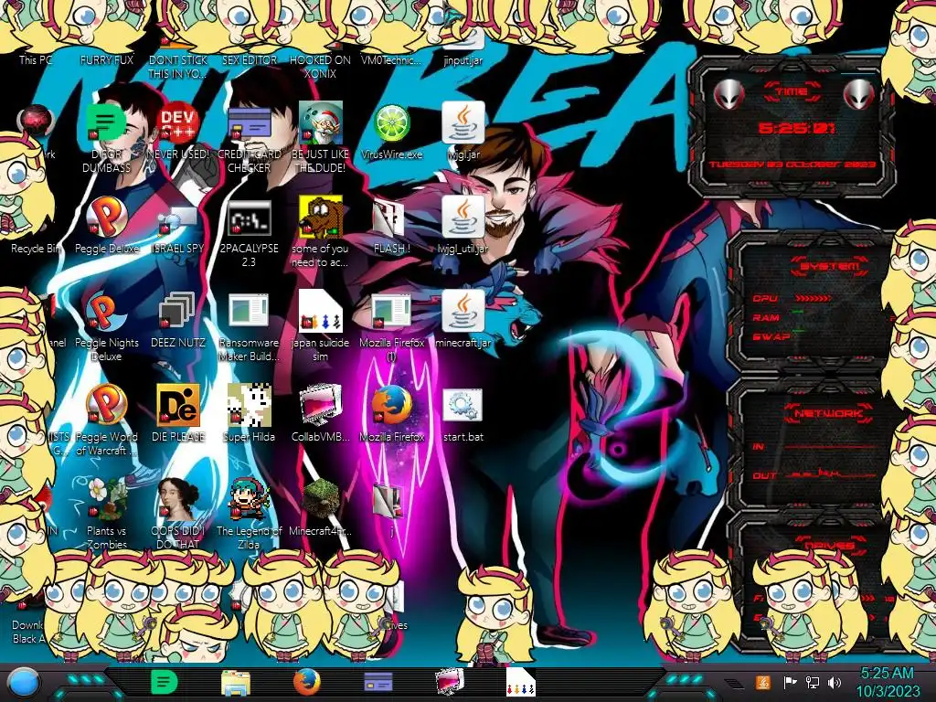The width and height of the screenshot is (936, 702).
Task: Open the Peggle World of Warcraft shortcut
Action: pyautogui.click(x=106, y=406)
